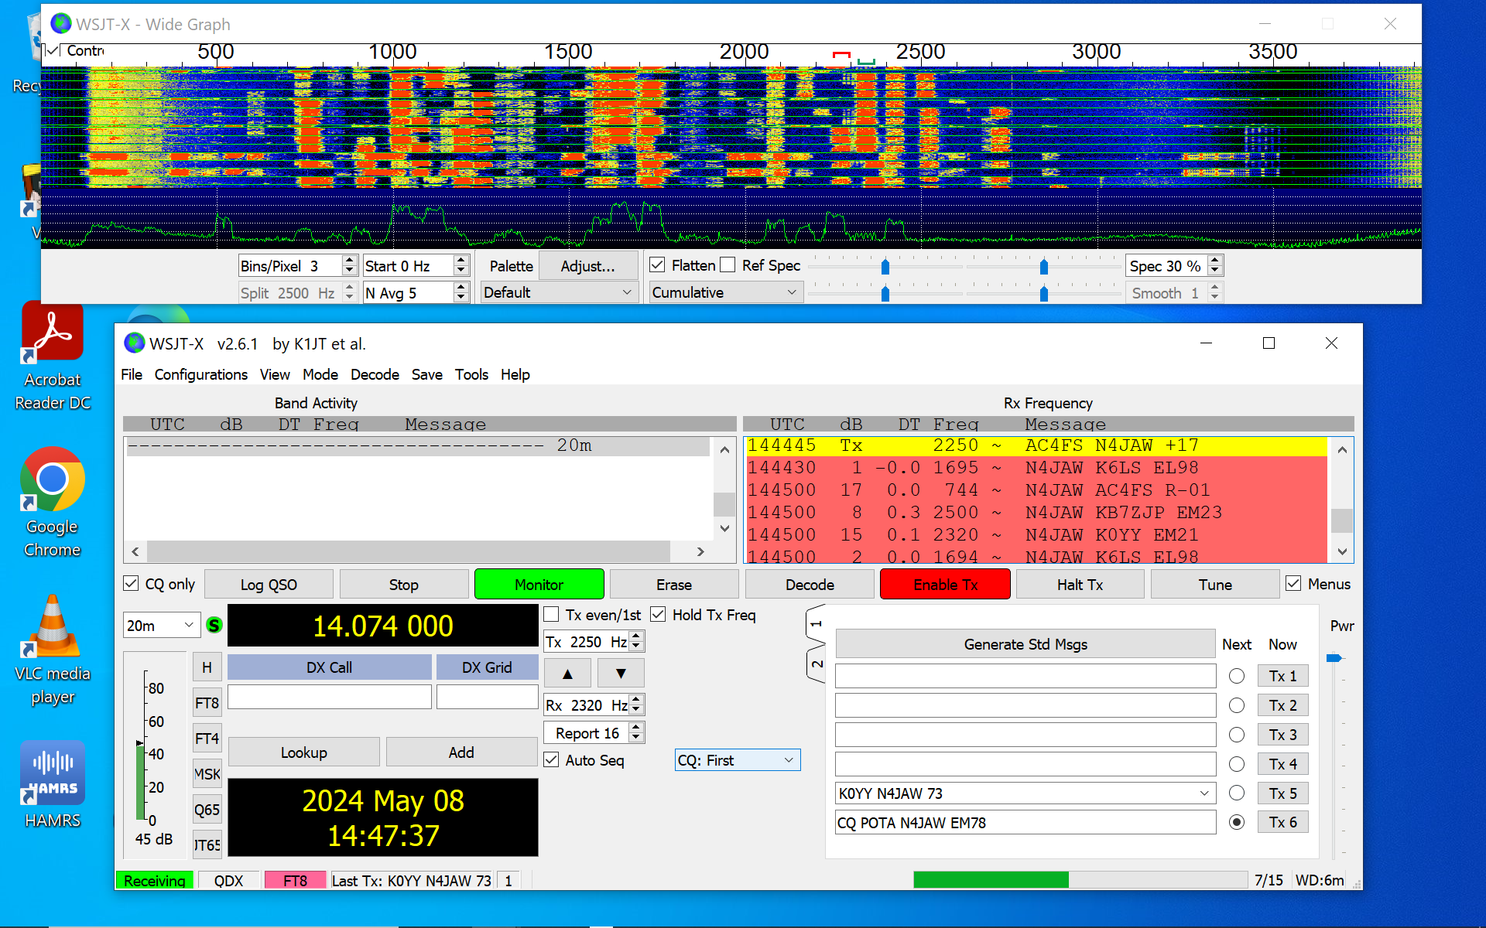This screenshot has width=1486, height=928.
Task: Toggle the CQ only checkbox
Action: (x=132, y=584)
